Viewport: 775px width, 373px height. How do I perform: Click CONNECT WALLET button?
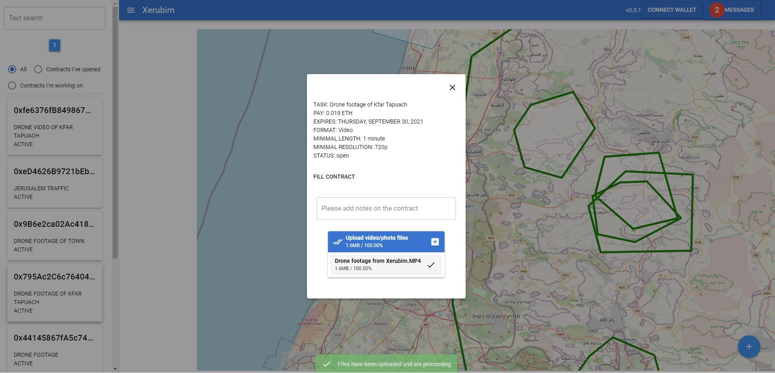tap(672, 10)
